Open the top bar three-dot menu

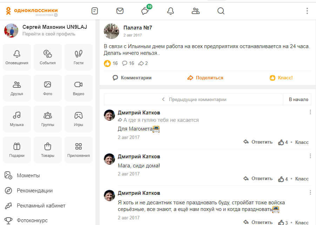[x=307, y=11]
